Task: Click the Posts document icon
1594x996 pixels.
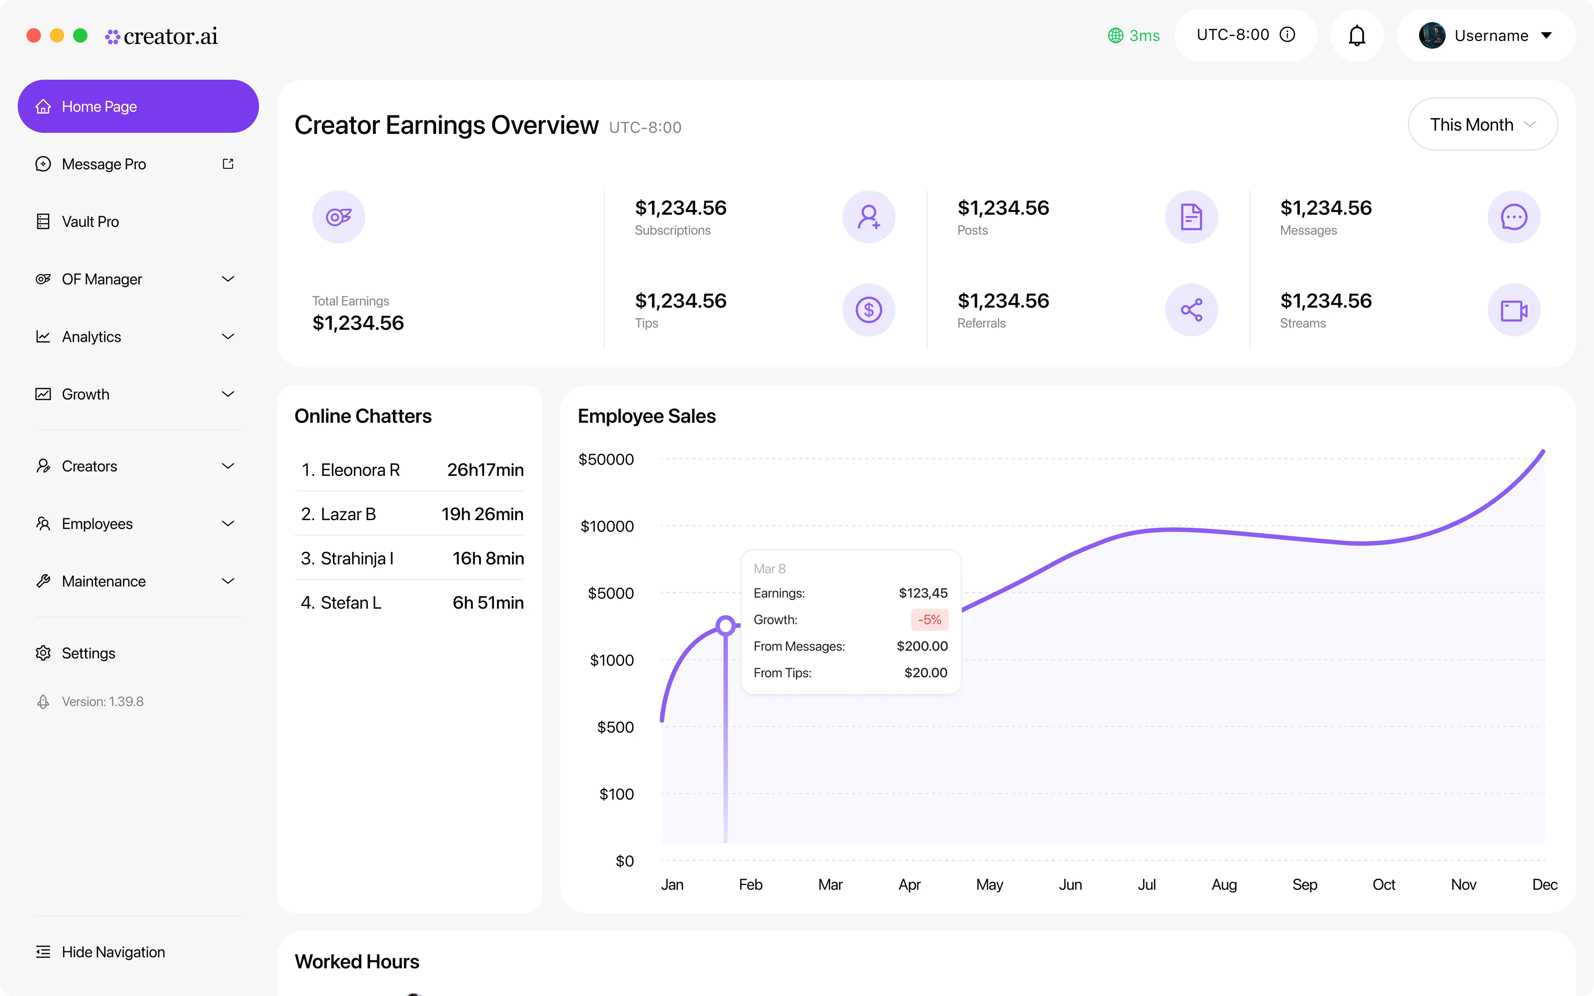Action: tap(1191, 217)
